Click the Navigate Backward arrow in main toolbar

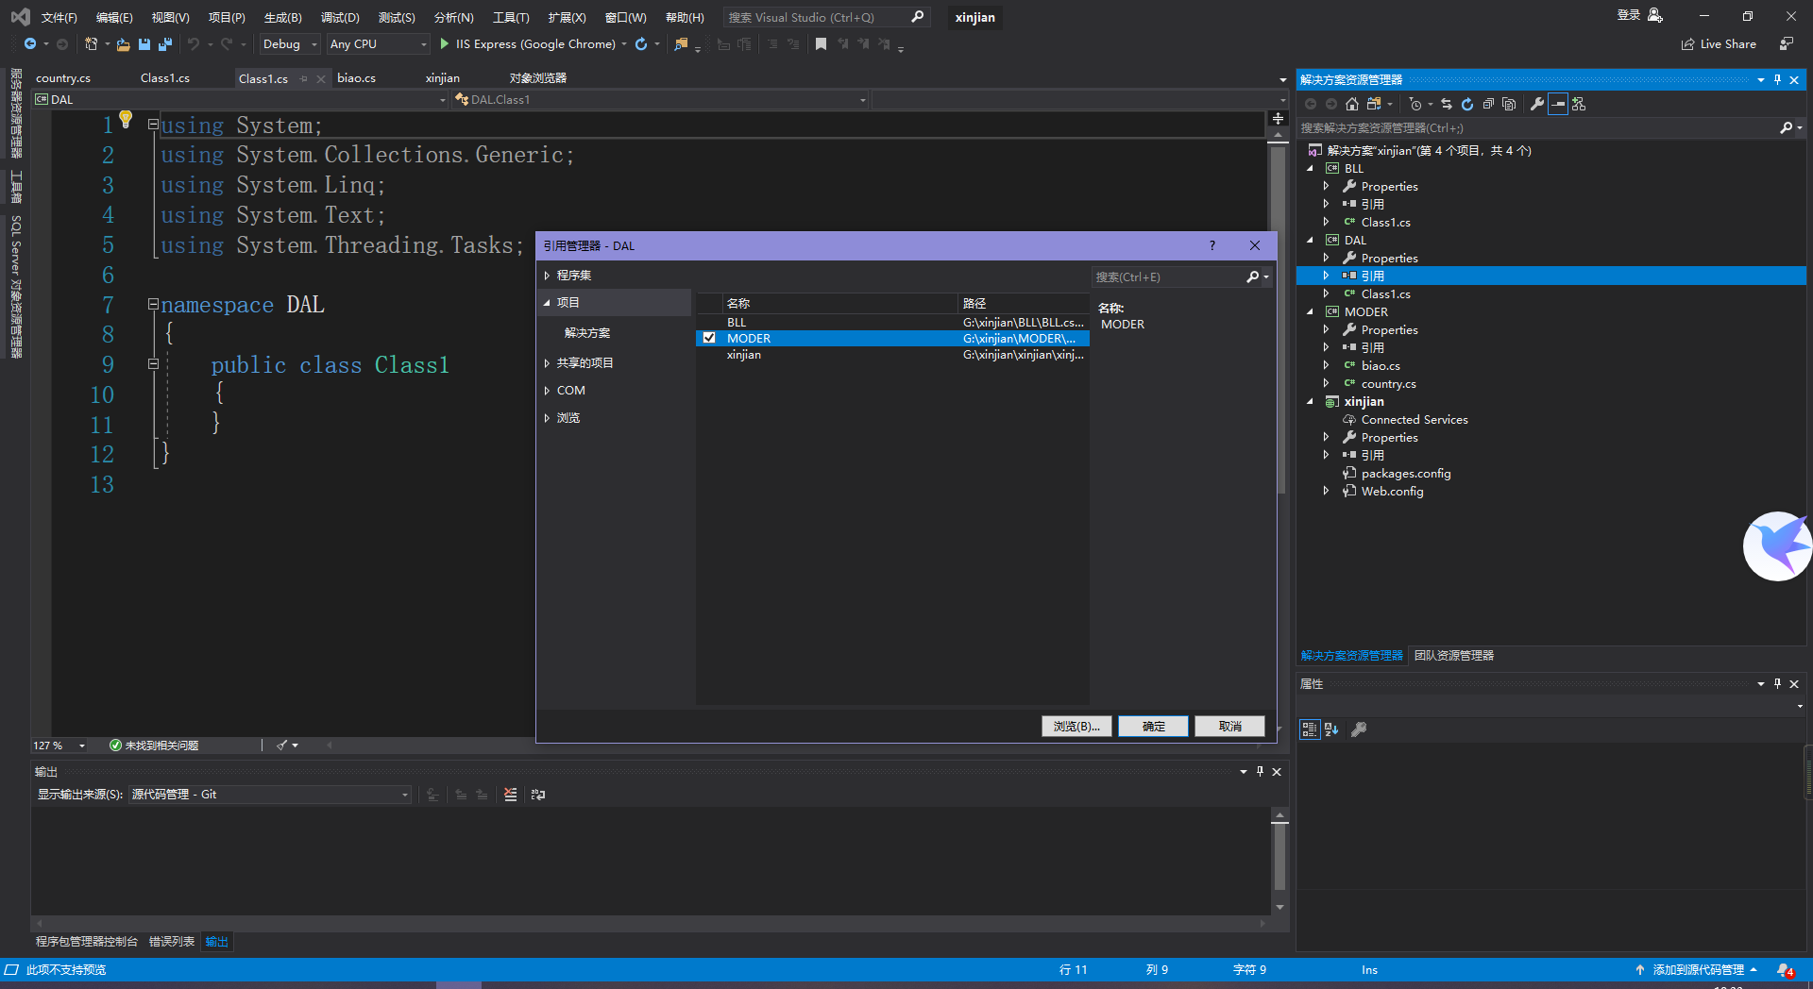tap(30, 44)
